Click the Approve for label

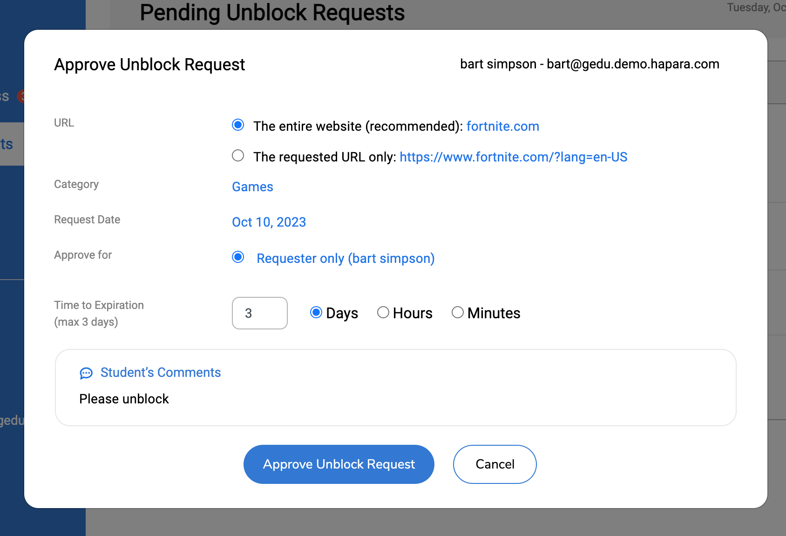point(83,255)
